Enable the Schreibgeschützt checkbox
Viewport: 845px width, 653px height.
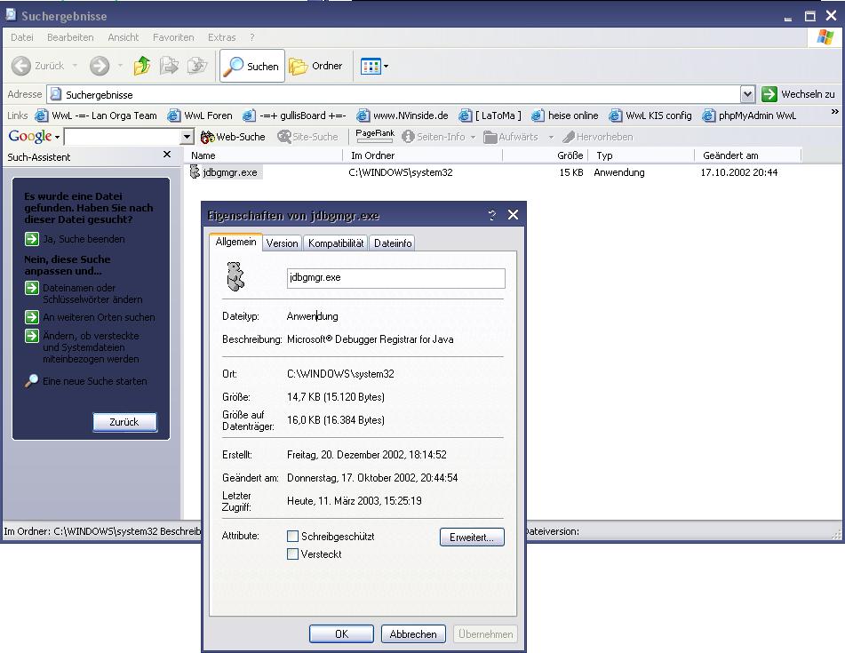(x=293, y=537)
